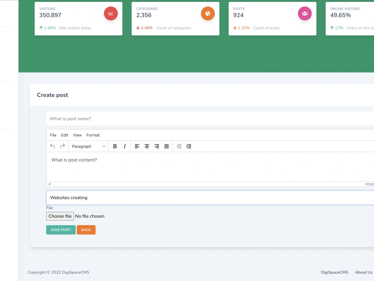Click the orange Categories pie chart icon
The height and width of the screenshot is (281, 374).
click(208, 13)
